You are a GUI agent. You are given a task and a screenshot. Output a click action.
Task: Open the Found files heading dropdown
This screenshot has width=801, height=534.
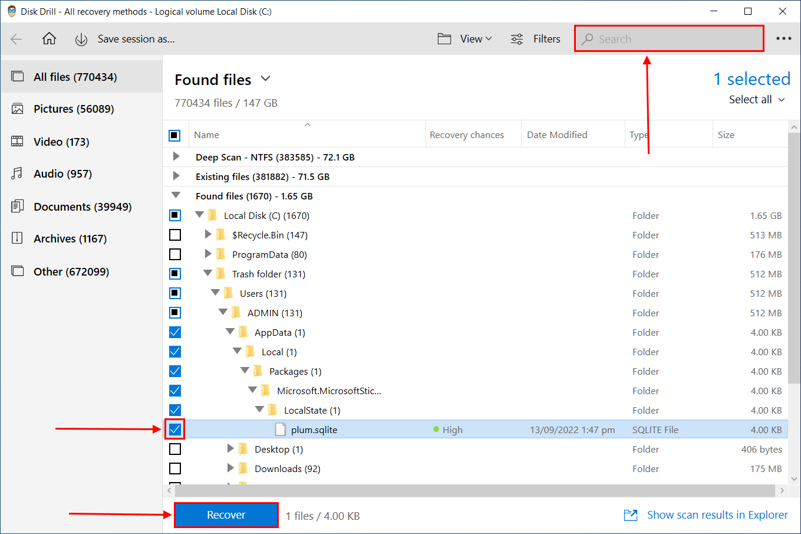[x=266, y=78]
